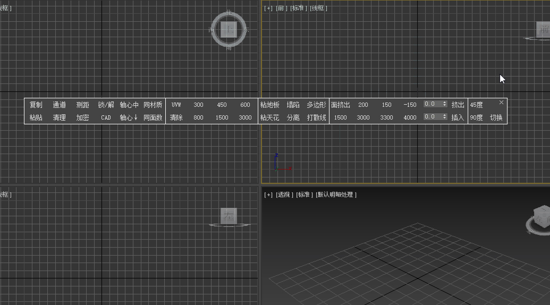The height and width of the screenshot is (305, 550).
Task: Select the 45度 angle option
Action: pyautogui.click(x=476, y=105)
